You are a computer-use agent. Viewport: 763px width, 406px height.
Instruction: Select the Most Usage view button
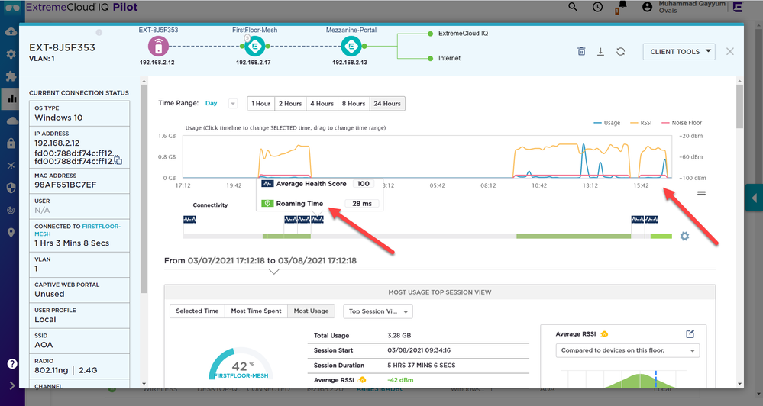click(311, 311)
